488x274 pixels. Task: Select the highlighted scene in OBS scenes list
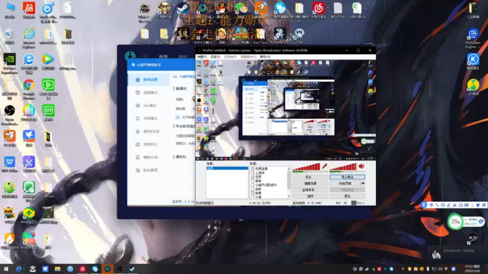pyautogui.click(x=227, y=168)
